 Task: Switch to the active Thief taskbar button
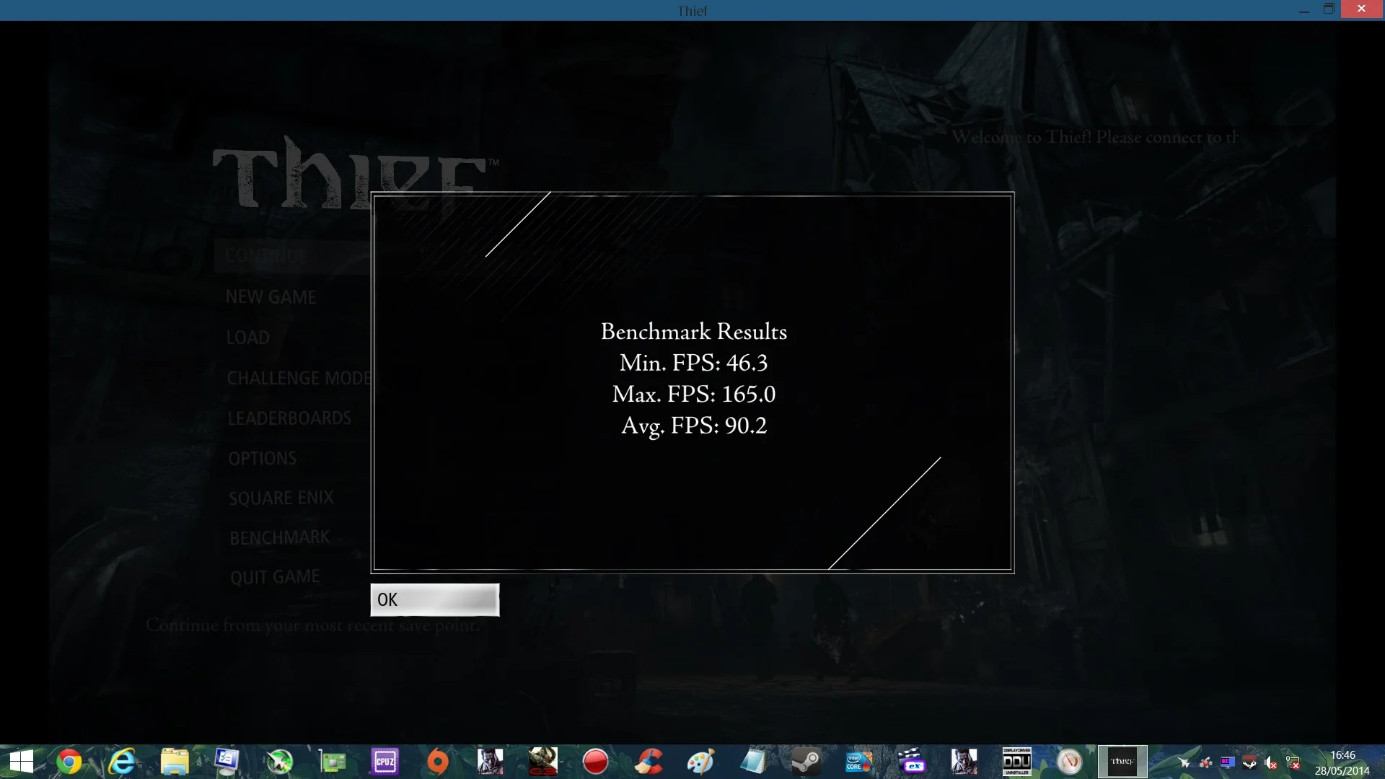pos(1122,762)
